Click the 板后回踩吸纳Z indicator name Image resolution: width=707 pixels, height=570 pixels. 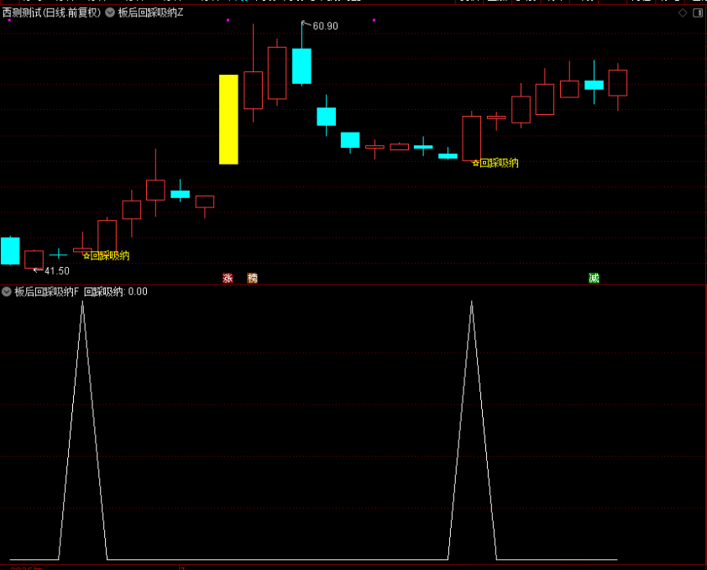150,13
